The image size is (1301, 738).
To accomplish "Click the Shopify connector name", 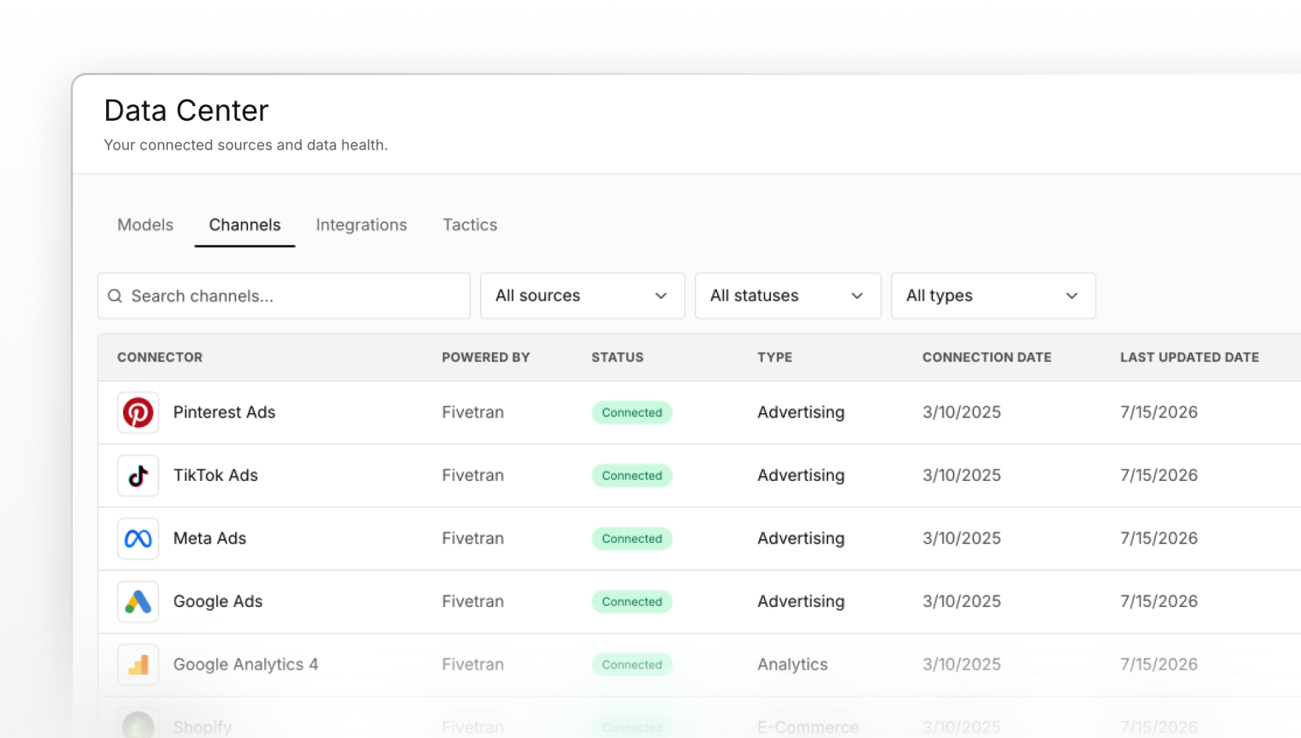I will click(x=202, y=728).
